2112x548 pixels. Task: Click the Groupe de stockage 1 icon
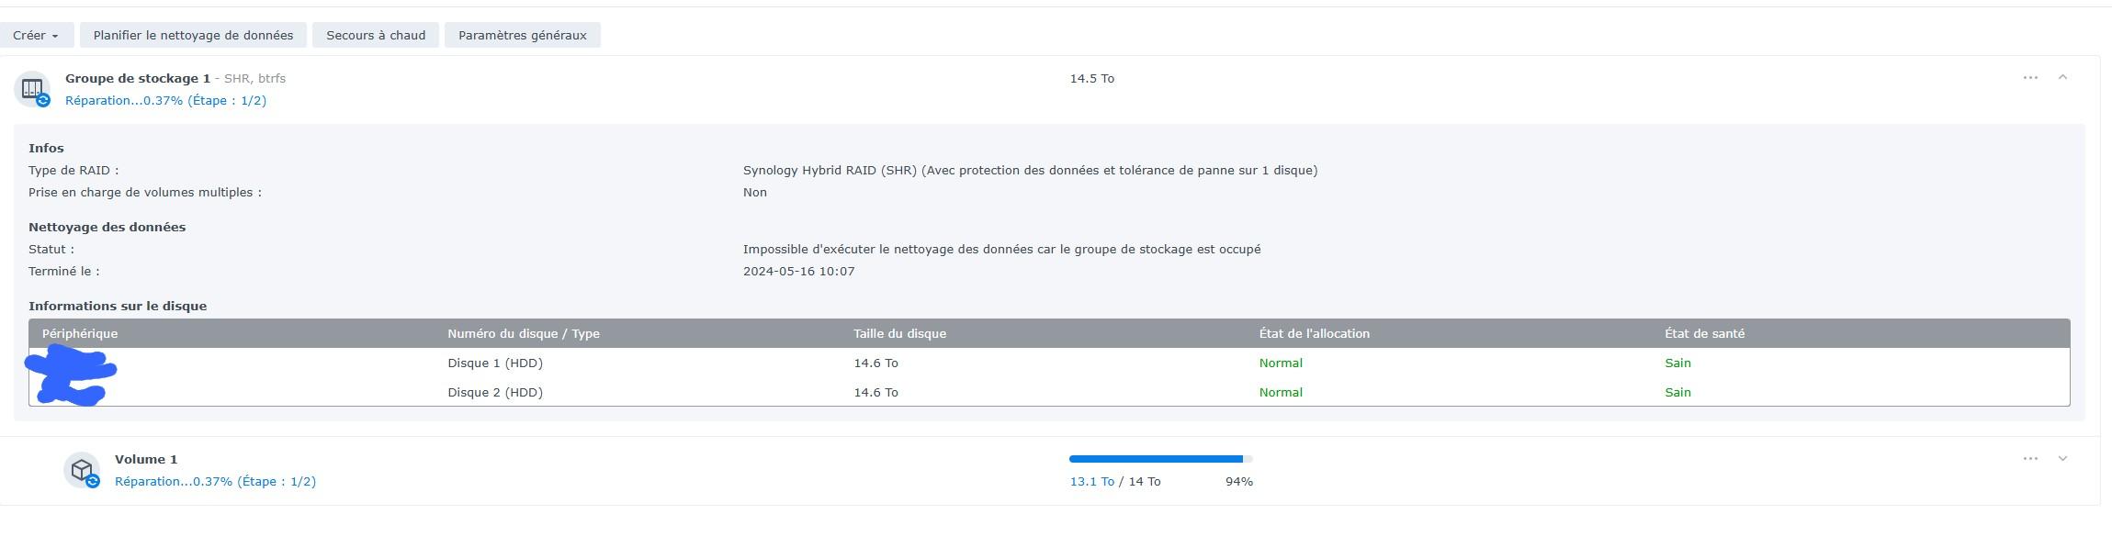point(33,89)
